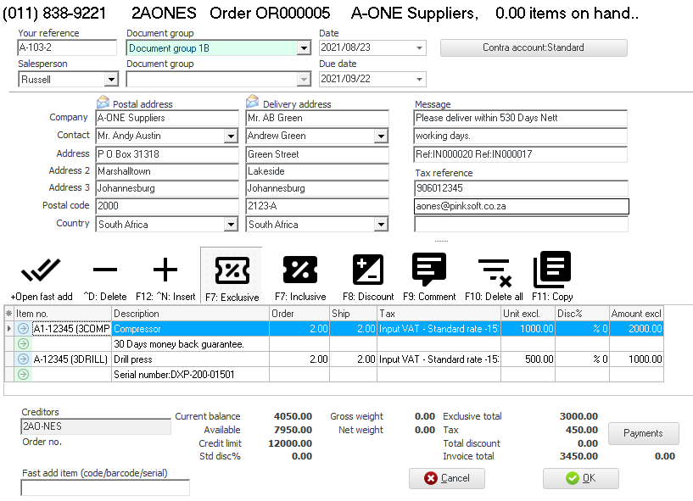Click the green arrow on Compressor row
Image resolution: width=693 pixels, height=501 pixels.
tap(23, 329)
